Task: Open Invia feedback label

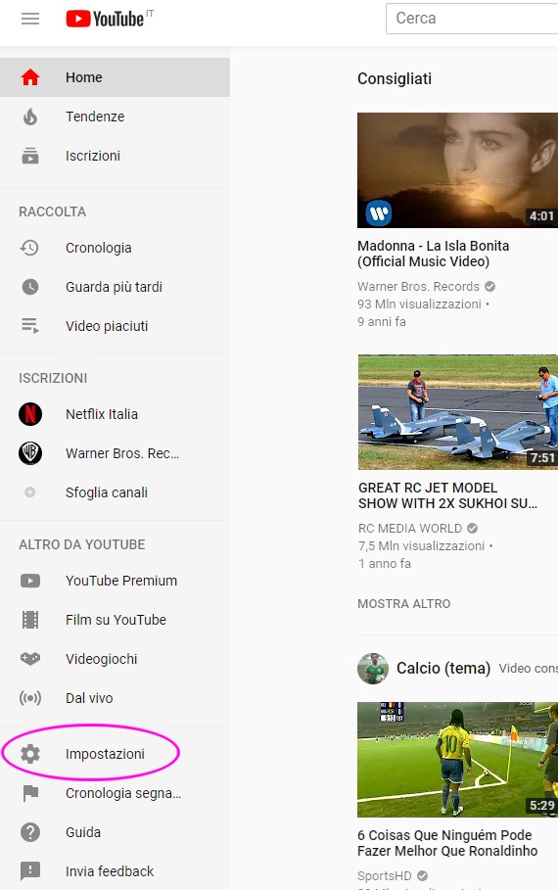Action: (x=110, y=870)
